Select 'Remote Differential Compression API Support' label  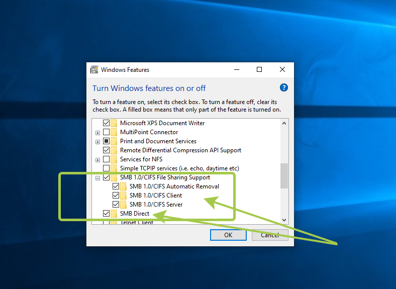(180, 150)
